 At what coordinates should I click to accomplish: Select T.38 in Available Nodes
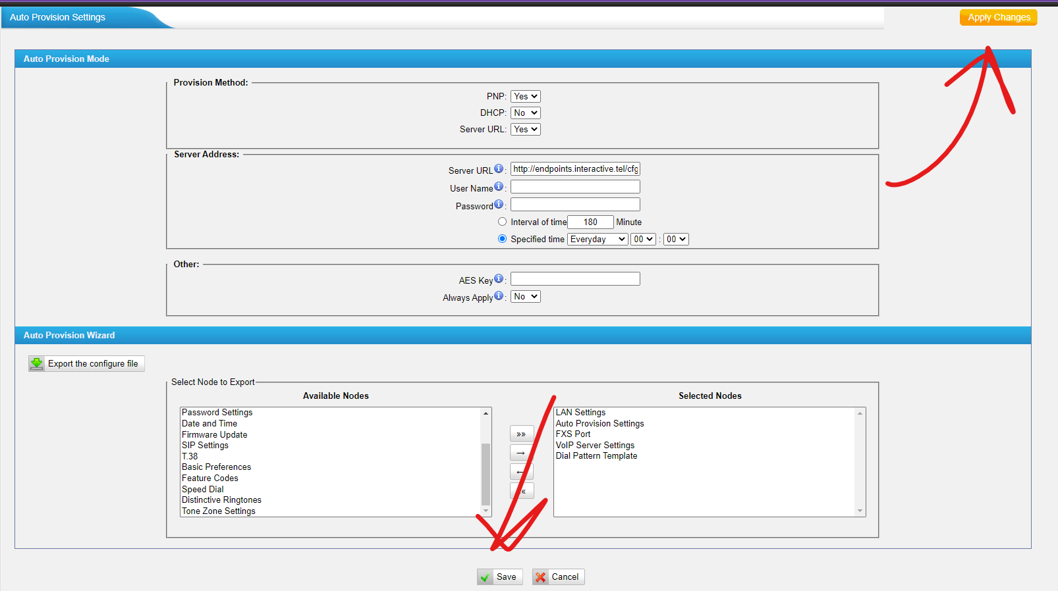coord(190,456)
